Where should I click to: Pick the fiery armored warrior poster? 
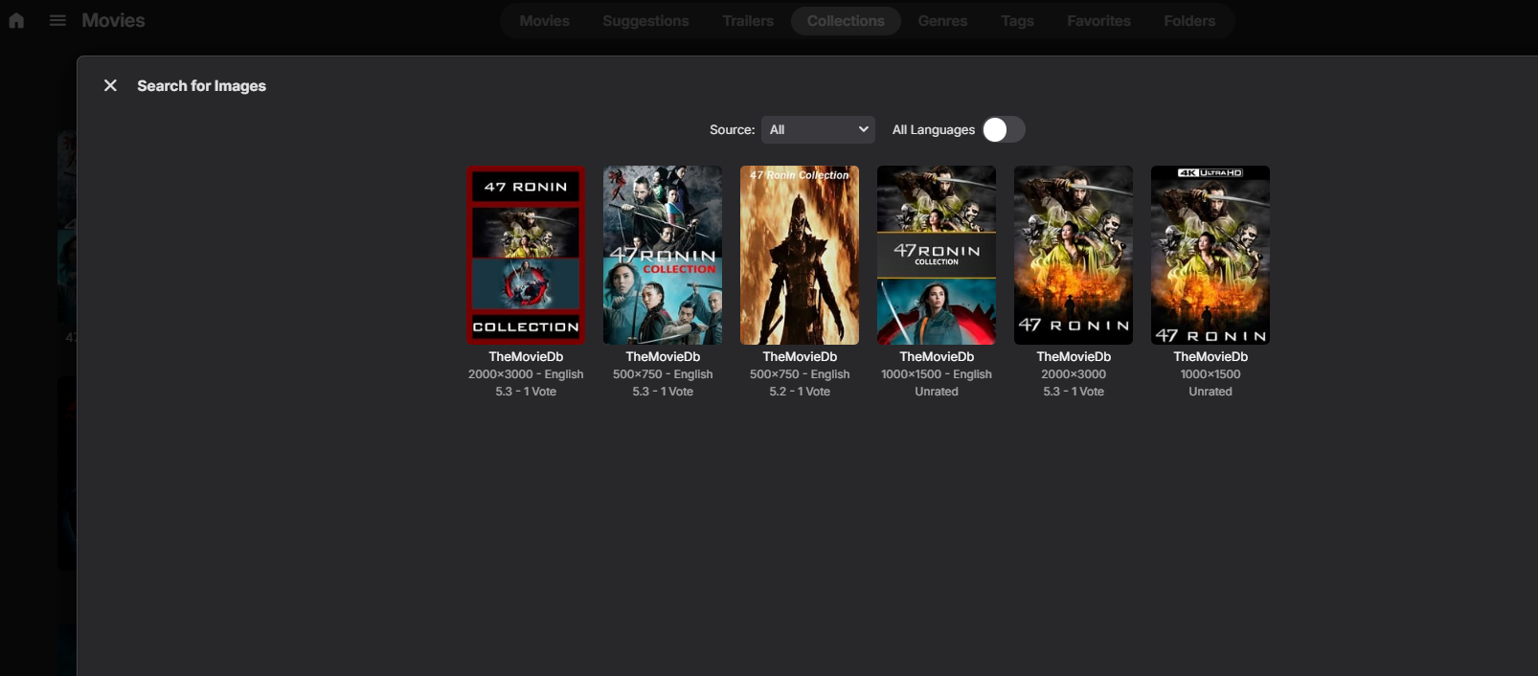tap(800, 255)
